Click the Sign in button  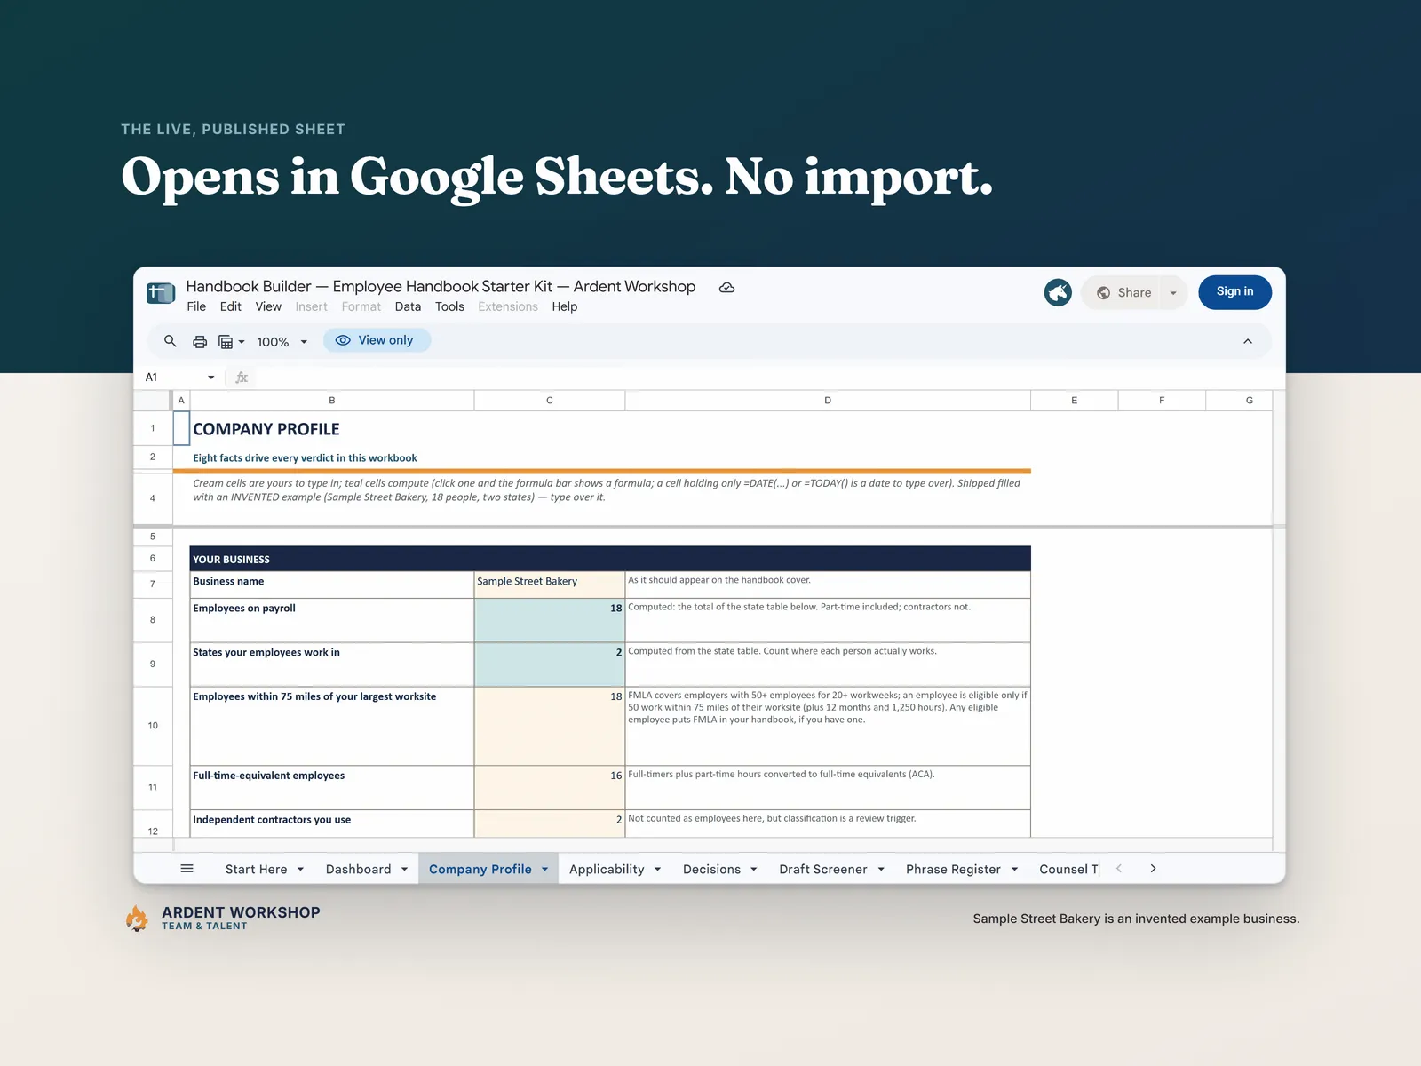(1234, 292)
